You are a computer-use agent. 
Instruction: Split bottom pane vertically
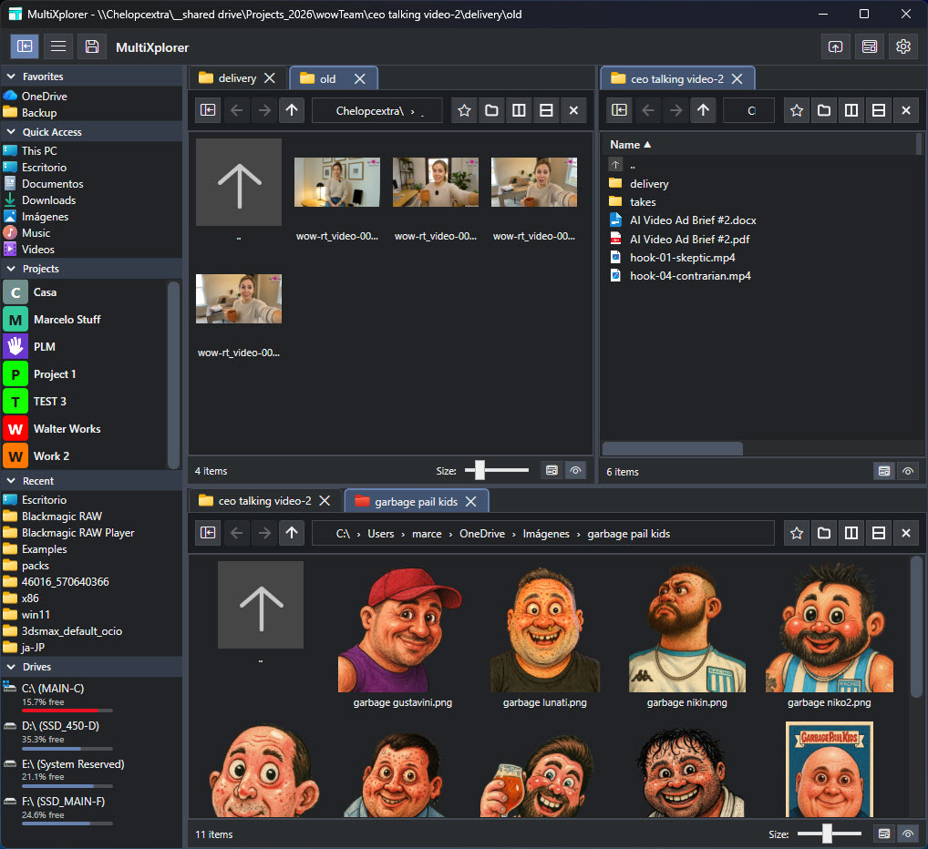851,533
